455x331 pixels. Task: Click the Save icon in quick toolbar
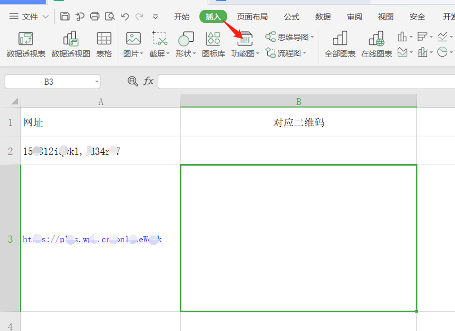coord(65,16)
